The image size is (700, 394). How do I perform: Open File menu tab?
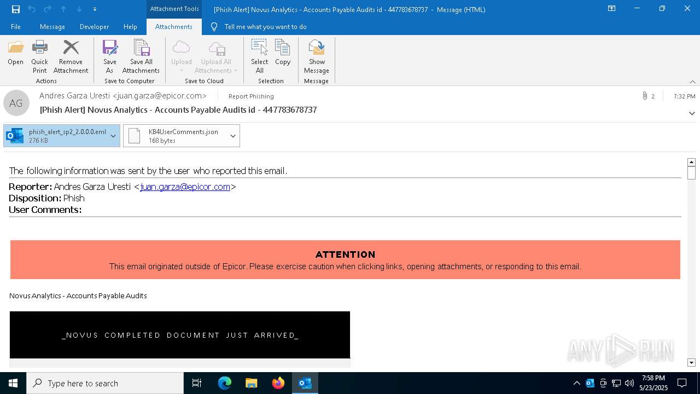16,27
